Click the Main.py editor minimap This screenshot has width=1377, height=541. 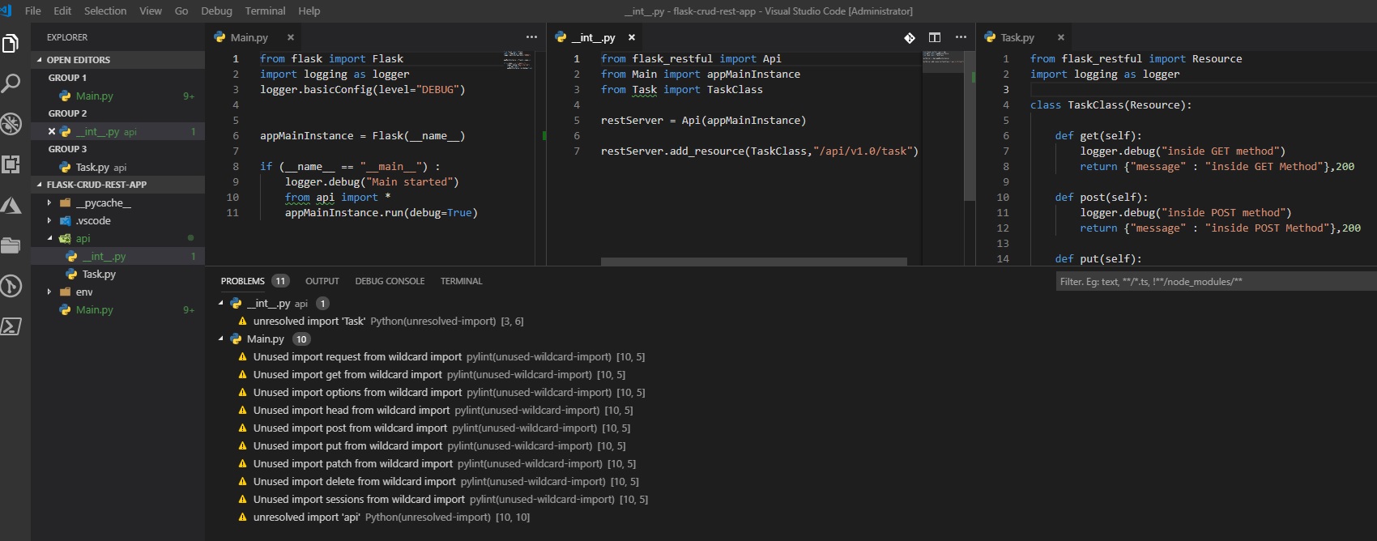pyautogui.click(x=518, y=59)
